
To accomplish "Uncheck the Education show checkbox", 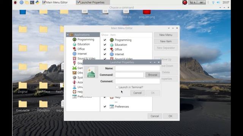I will 105,45.
